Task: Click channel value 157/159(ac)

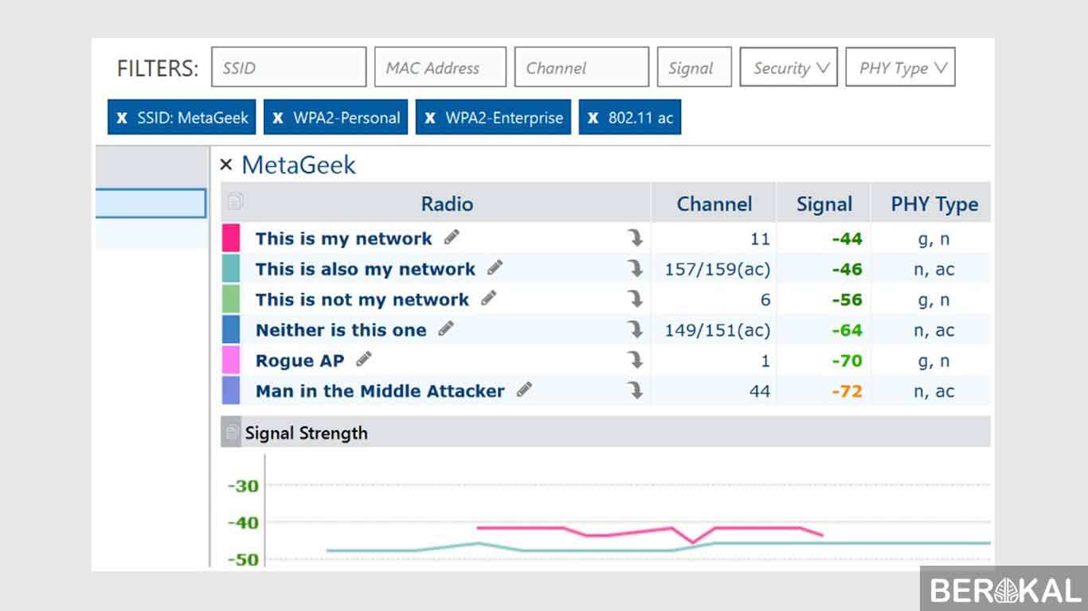Action: coord(718,270)
